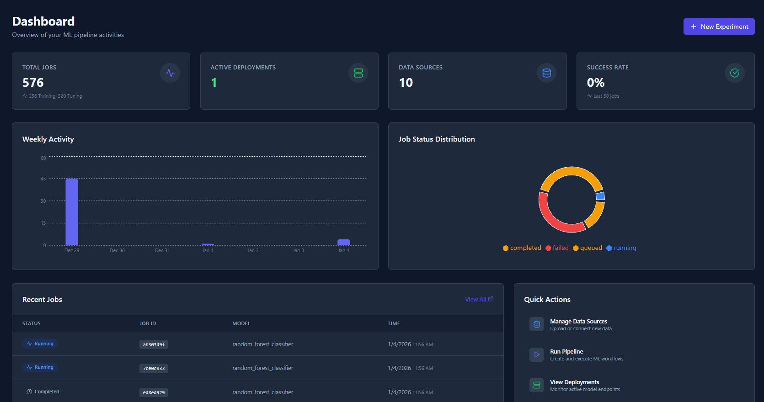Click the Active Deployments count 1
The width and height of the screenshot is (764, 402).
click(x=214, y=83)
